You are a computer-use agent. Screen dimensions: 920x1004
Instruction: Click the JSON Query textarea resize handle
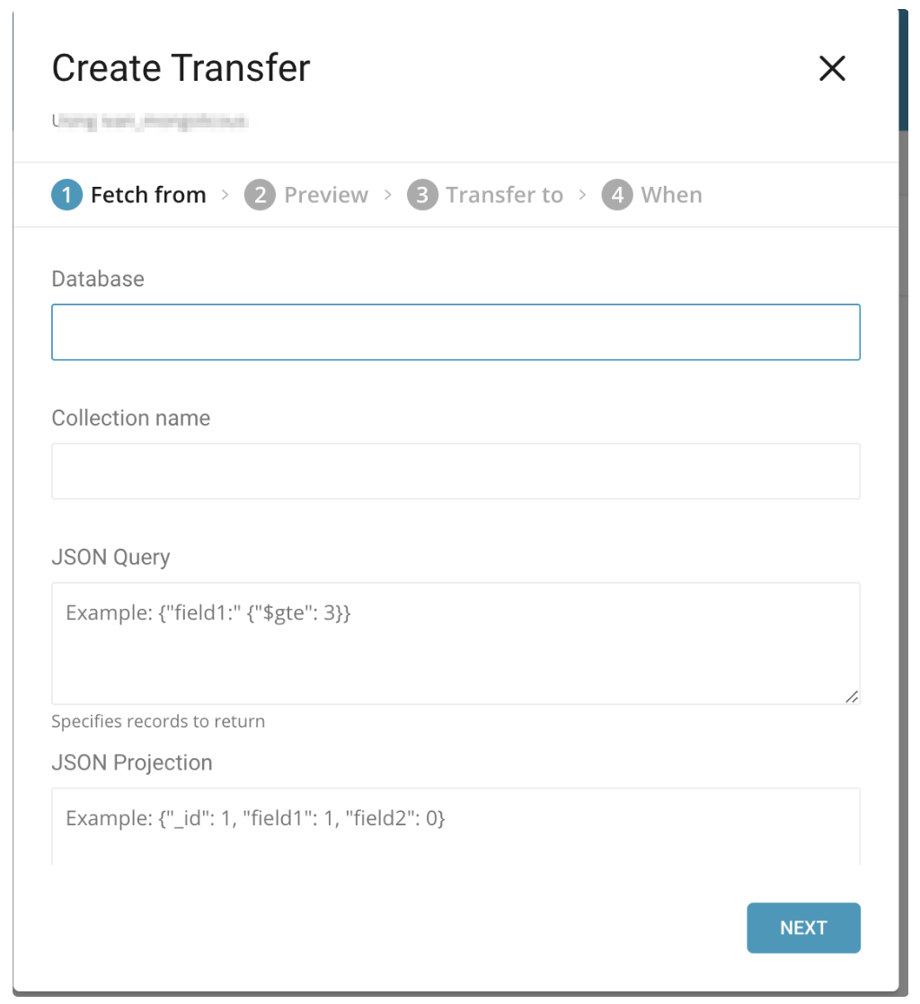tap(852, 696)
